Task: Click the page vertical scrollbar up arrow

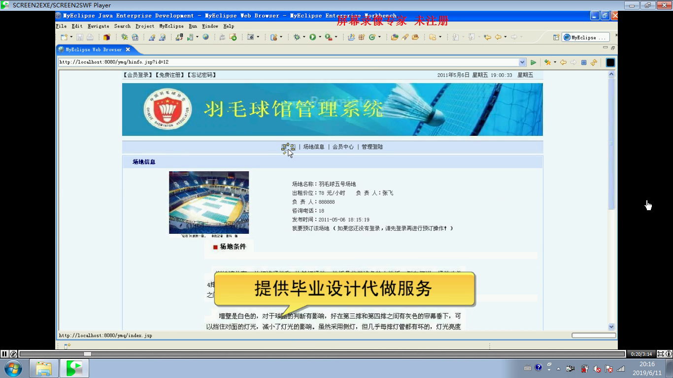Action: [611, 74]
